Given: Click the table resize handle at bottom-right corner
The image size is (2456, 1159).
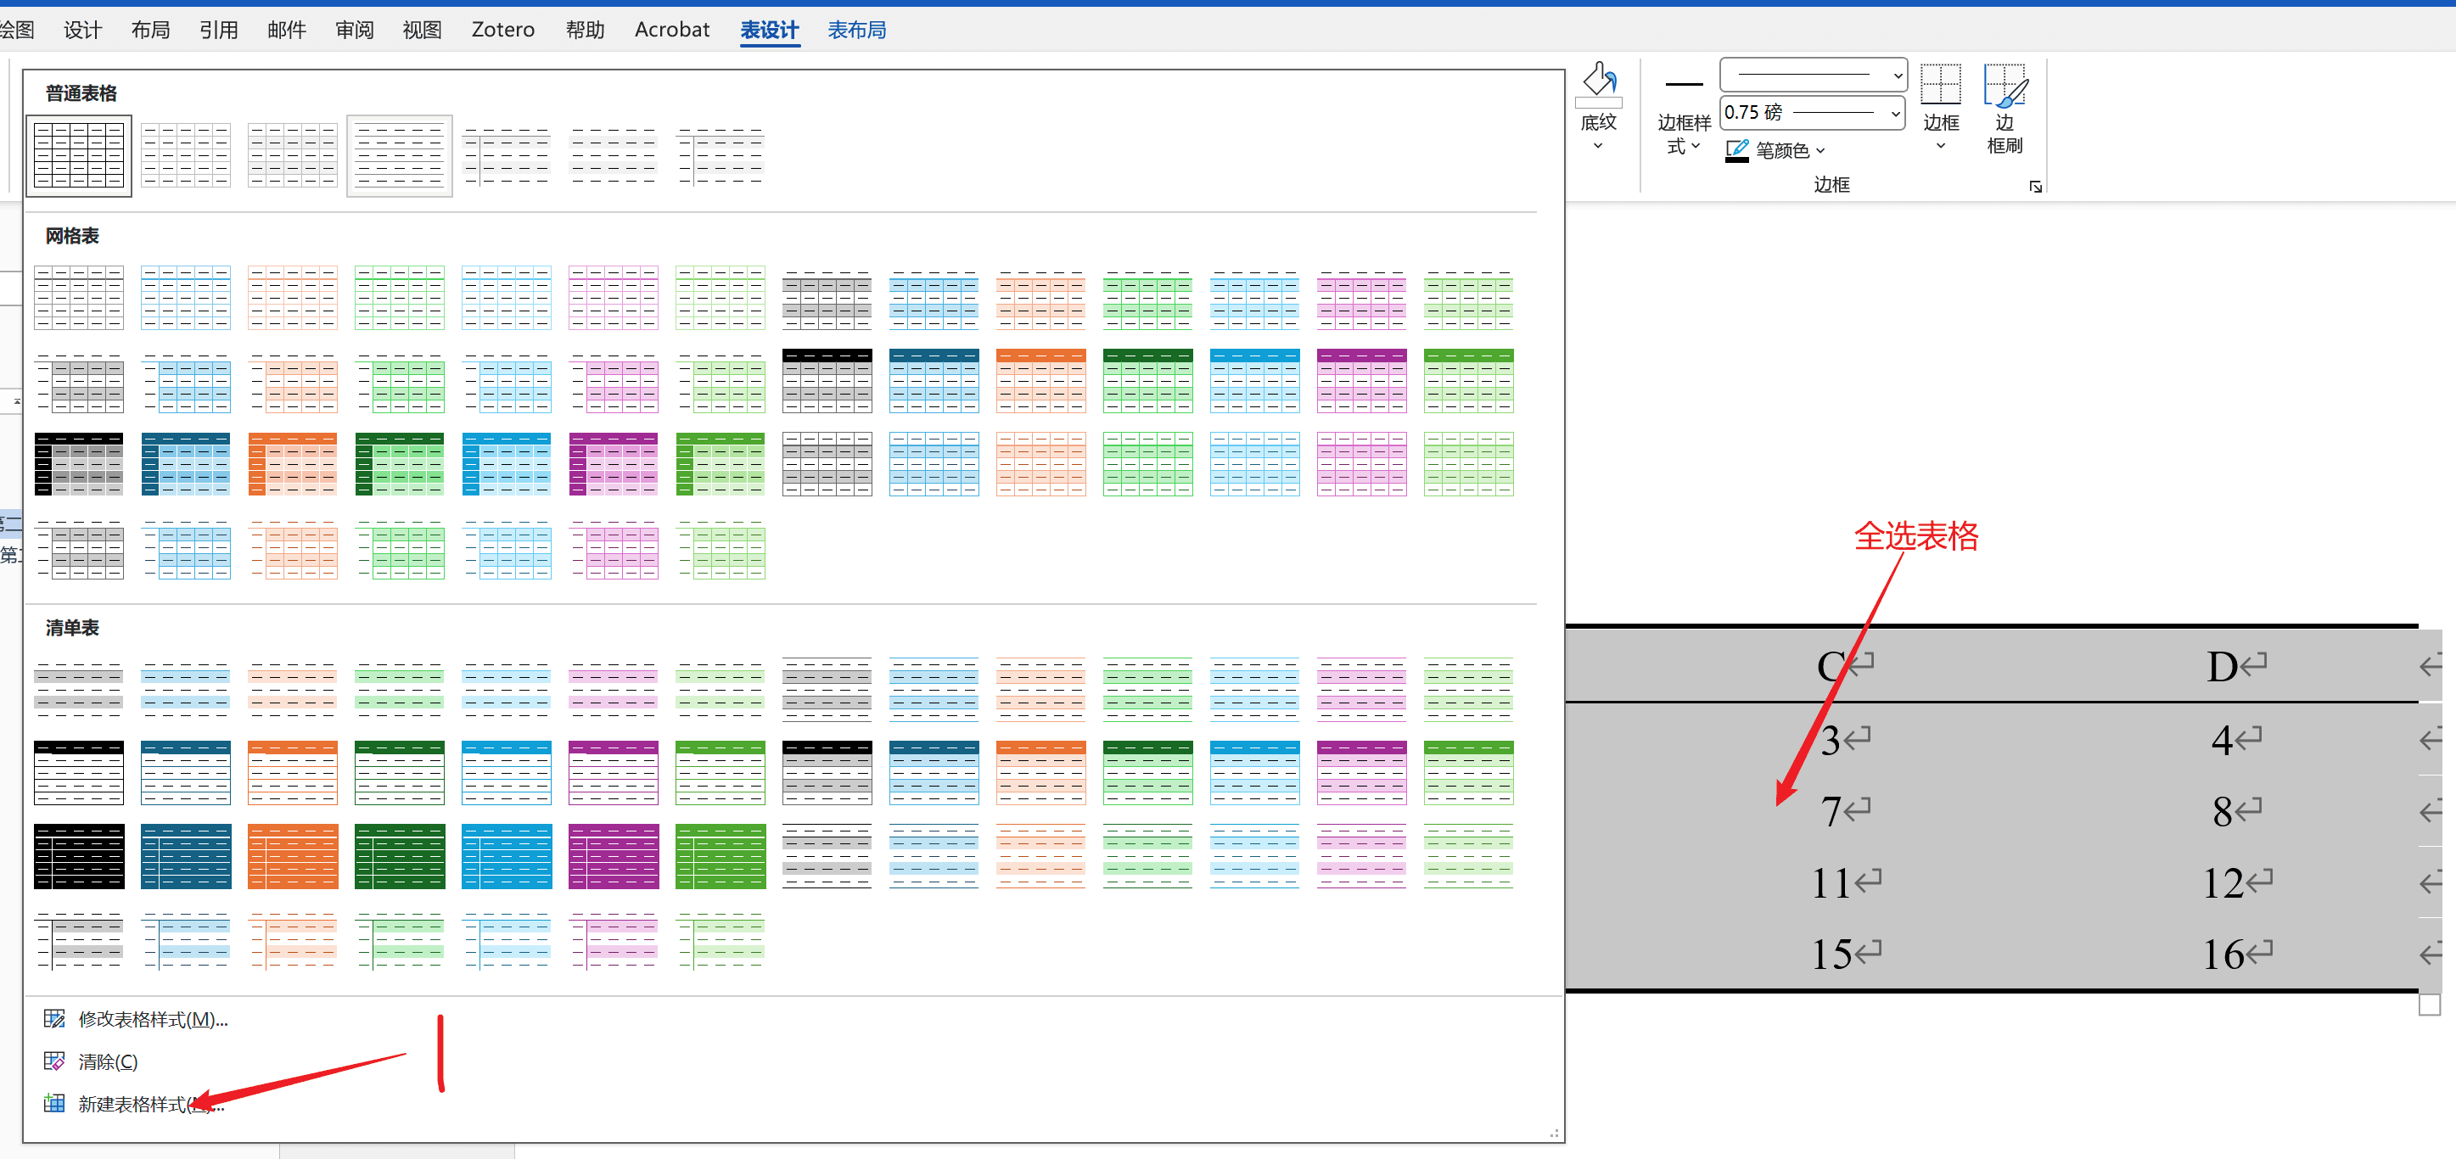Looking at the screenshot, I should 2428,1005.
